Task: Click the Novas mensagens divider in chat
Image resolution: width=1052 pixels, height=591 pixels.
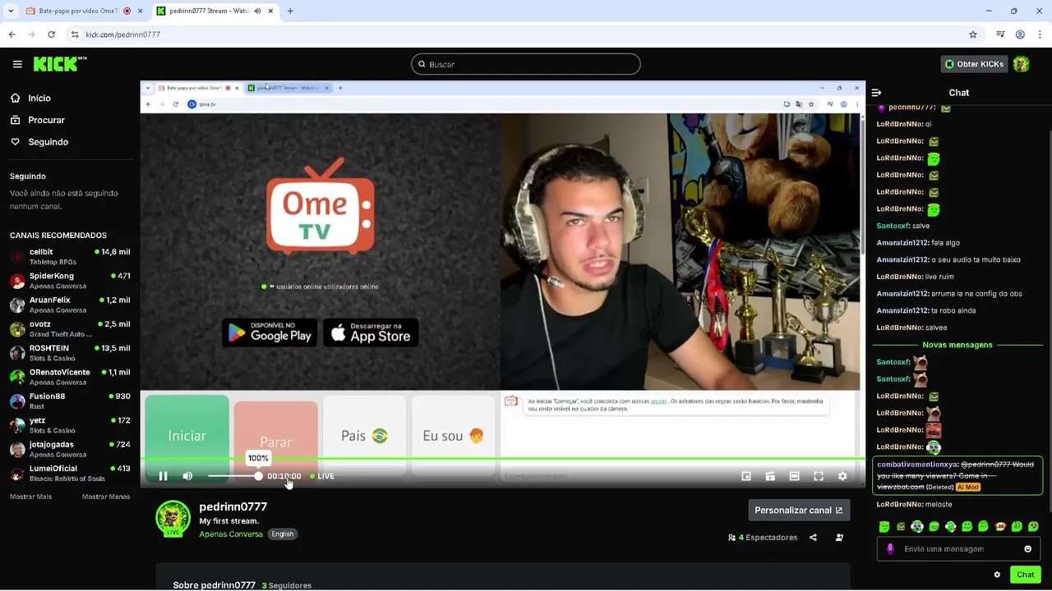Action: click(957, 345)
